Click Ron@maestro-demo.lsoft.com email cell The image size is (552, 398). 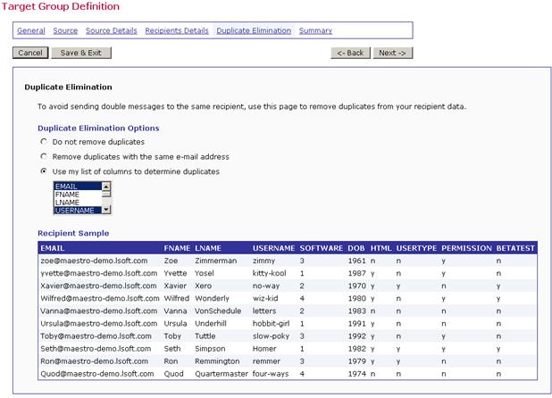point(94,361)
